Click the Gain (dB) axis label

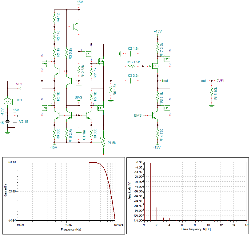(6, 190)
